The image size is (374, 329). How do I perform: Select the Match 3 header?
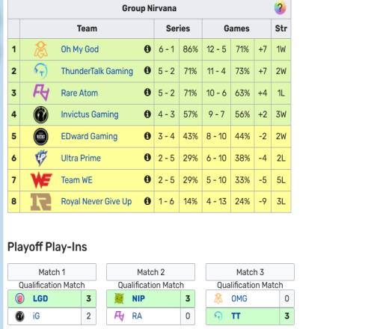[250, 272]
